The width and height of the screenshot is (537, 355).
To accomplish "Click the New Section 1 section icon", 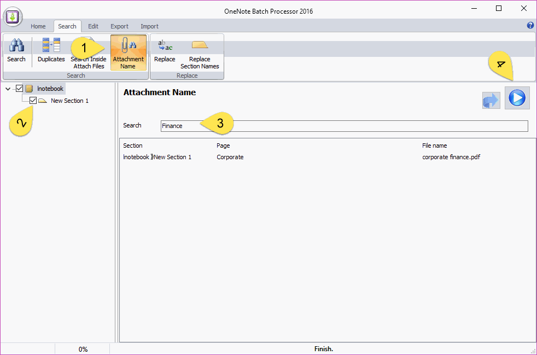I will [43, 101].
